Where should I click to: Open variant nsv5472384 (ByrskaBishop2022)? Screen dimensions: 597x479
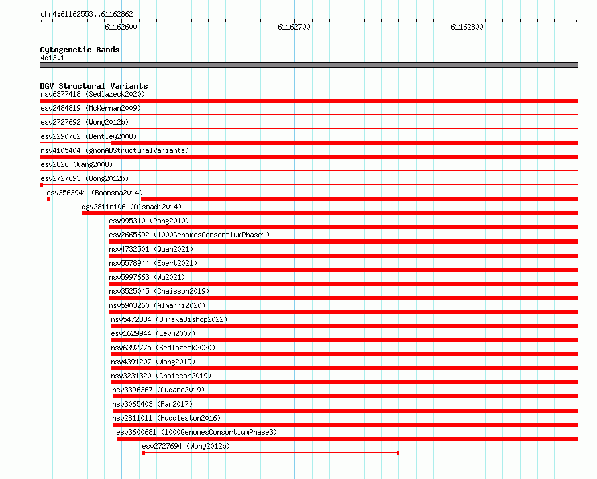click(169, 319)
